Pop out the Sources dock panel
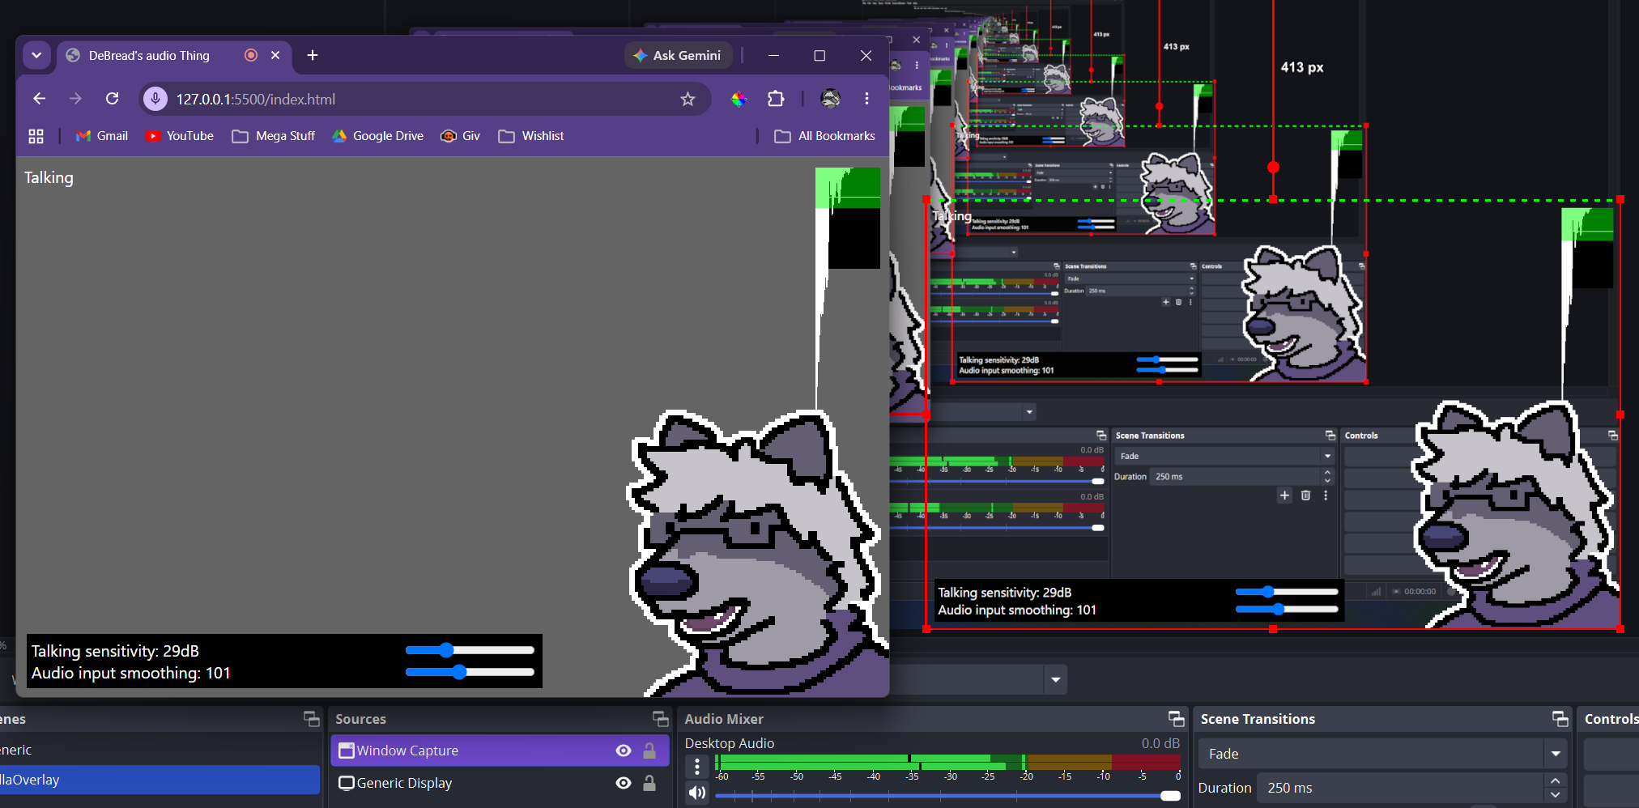Viewport: 1639px width, 808px height. click(x=661, y=719)
